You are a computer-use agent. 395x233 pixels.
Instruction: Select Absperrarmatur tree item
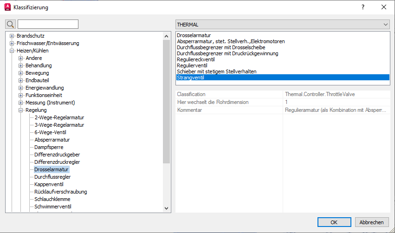(x=52, y=140)
